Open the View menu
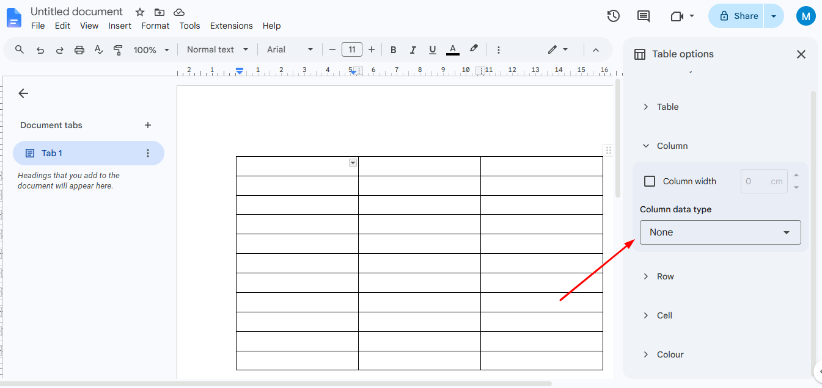The width and height of the screenshot is (822, 388). click(89, 26)
